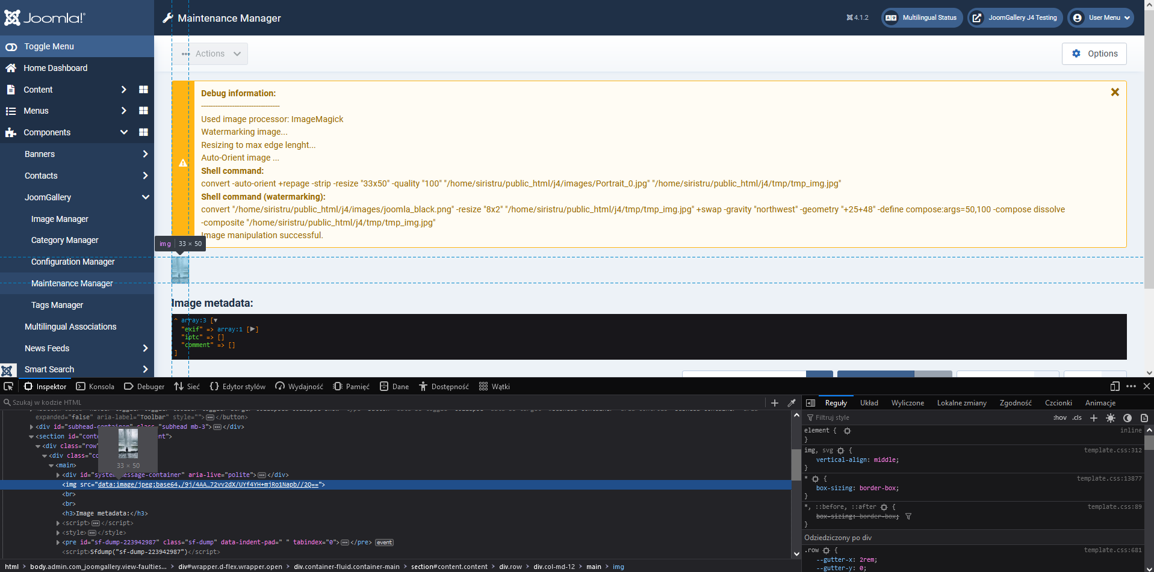Click the template.css:312 source link

tap(1112, 450)
